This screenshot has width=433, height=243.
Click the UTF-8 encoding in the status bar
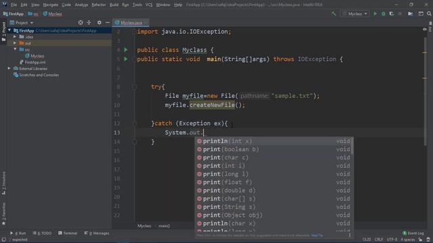pos(392,240)
